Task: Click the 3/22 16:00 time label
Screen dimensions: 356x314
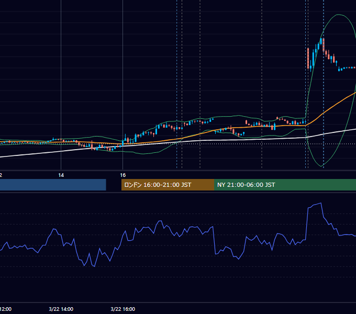Action: (x=123, y=309)
